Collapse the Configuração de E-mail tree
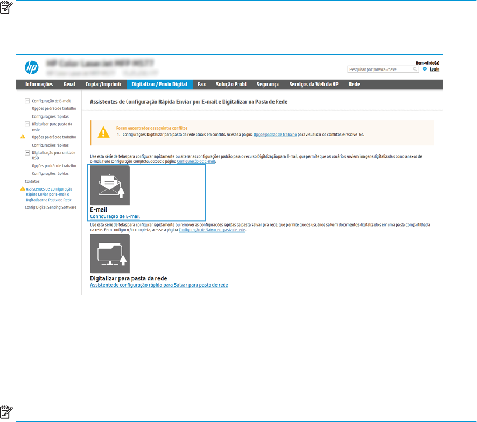This screenshot has height=422, width=477. [27, 101]
